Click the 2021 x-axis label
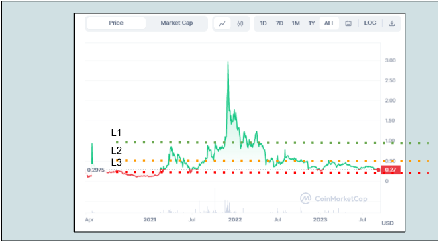441x242 pixels. pos(150,219)
